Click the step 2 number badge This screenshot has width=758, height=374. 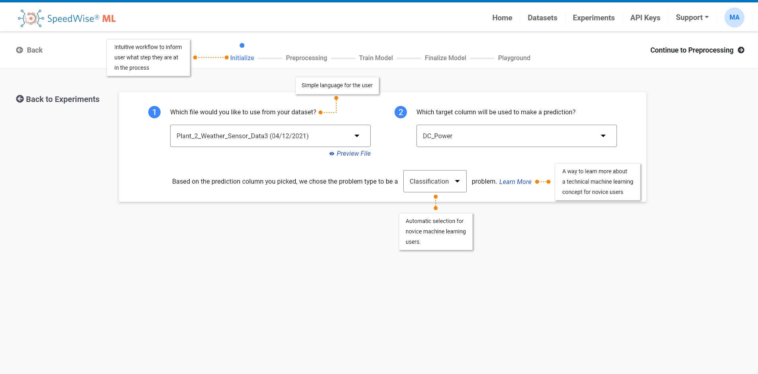(401, 112)
